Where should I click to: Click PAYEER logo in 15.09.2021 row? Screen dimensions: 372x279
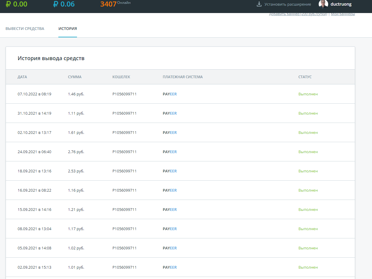pyautogui.click(x=170, y=210)
